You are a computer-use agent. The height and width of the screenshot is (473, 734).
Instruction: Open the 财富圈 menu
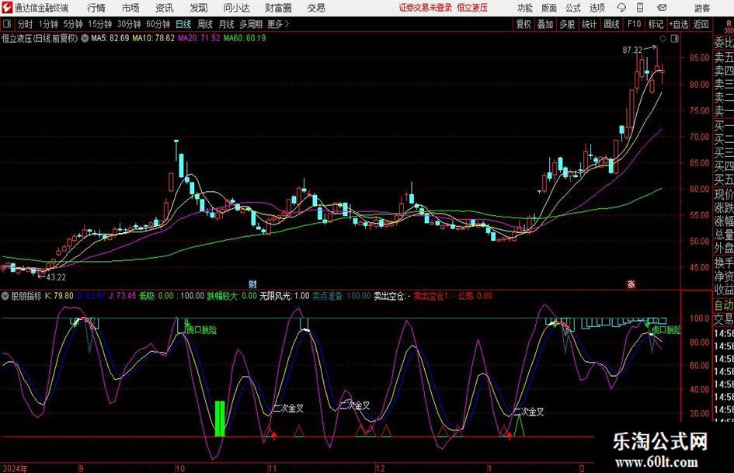point(278,8)
